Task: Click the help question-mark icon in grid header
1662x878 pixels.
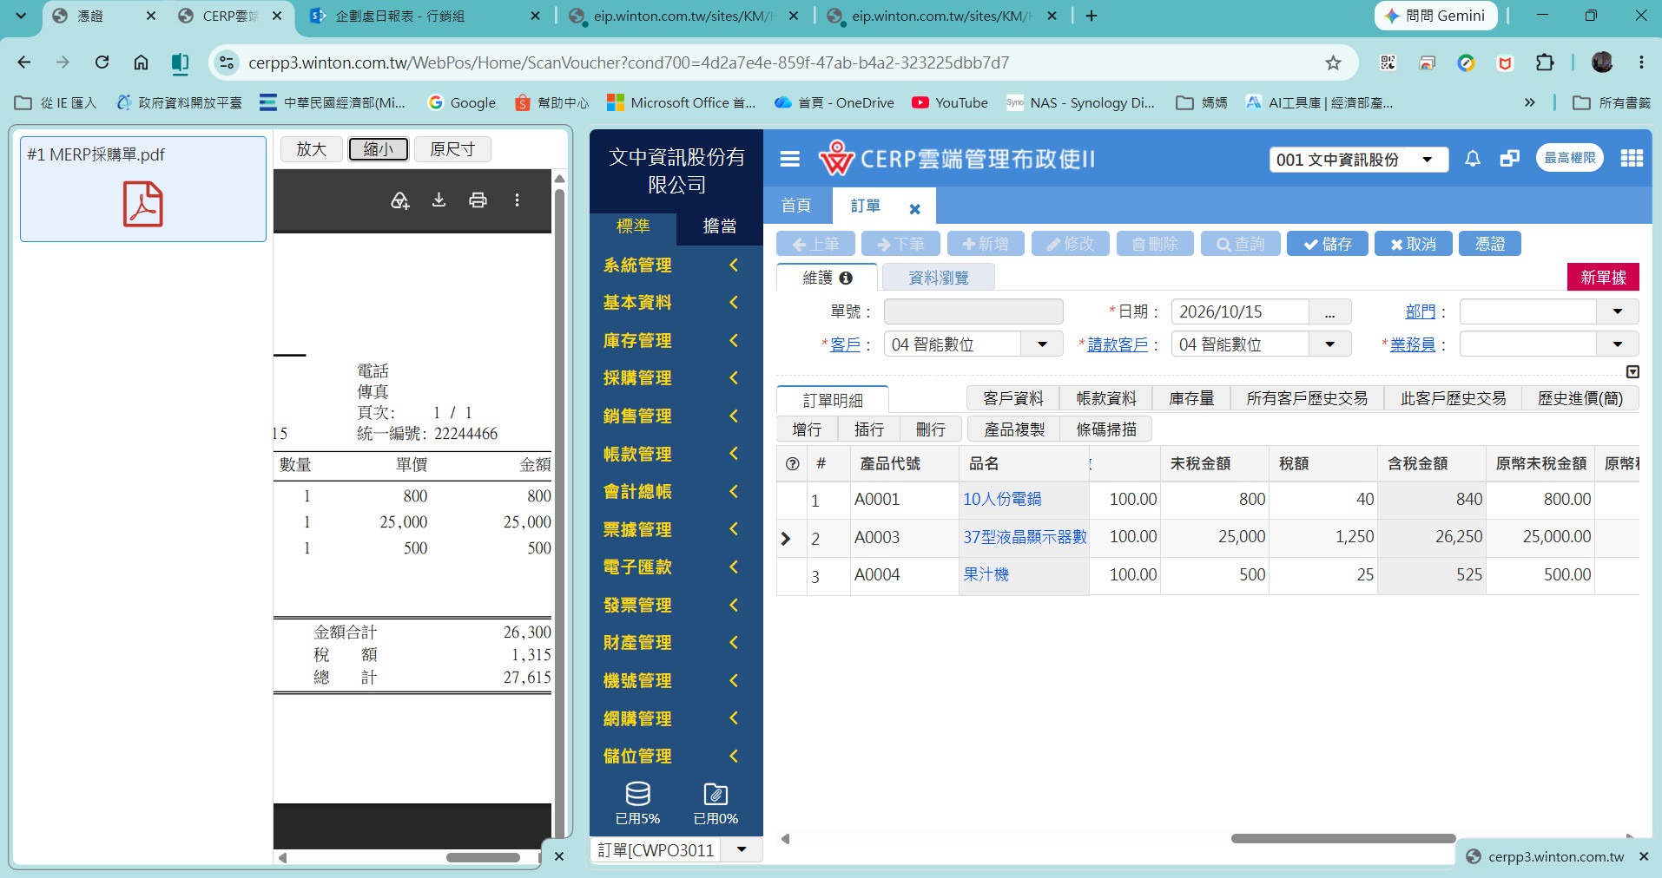Action: [x=792, y=464]
